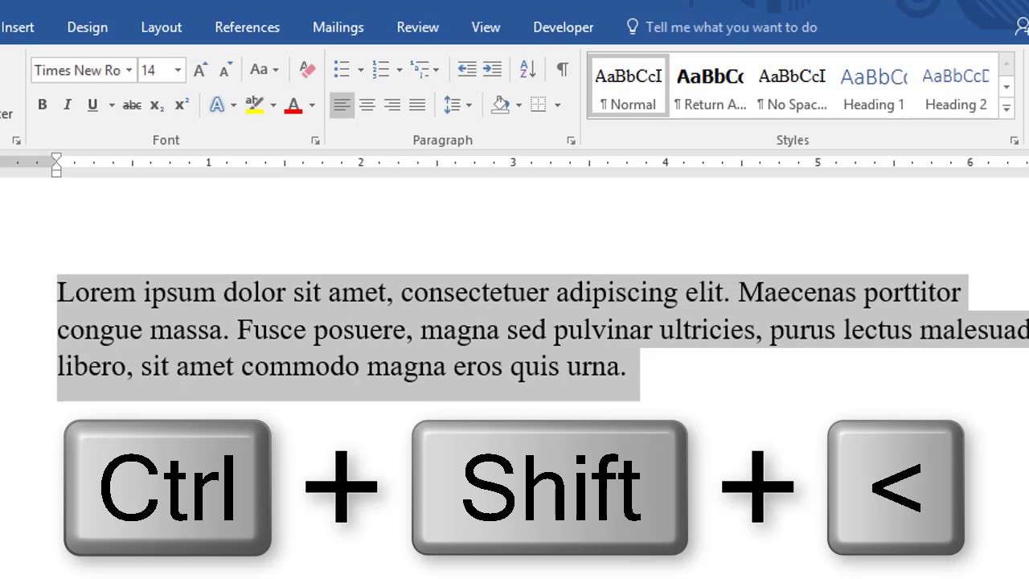The image size is (1029, 579).
Task: Apply subscript formatting
Action: 158,105
